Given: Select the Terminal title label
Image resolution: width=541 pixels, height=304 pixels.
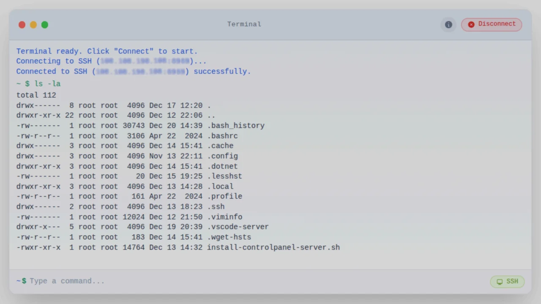Looking at the screenshot, I should pos(244,24).
